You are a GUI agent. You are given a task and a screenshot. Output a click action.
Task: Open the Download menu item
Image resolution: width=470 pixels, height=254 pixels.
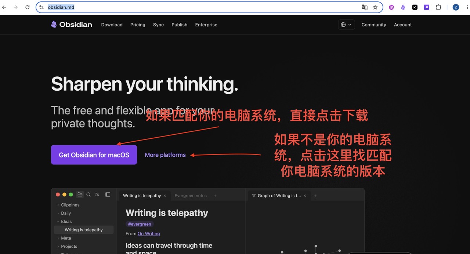pos(112,25)
